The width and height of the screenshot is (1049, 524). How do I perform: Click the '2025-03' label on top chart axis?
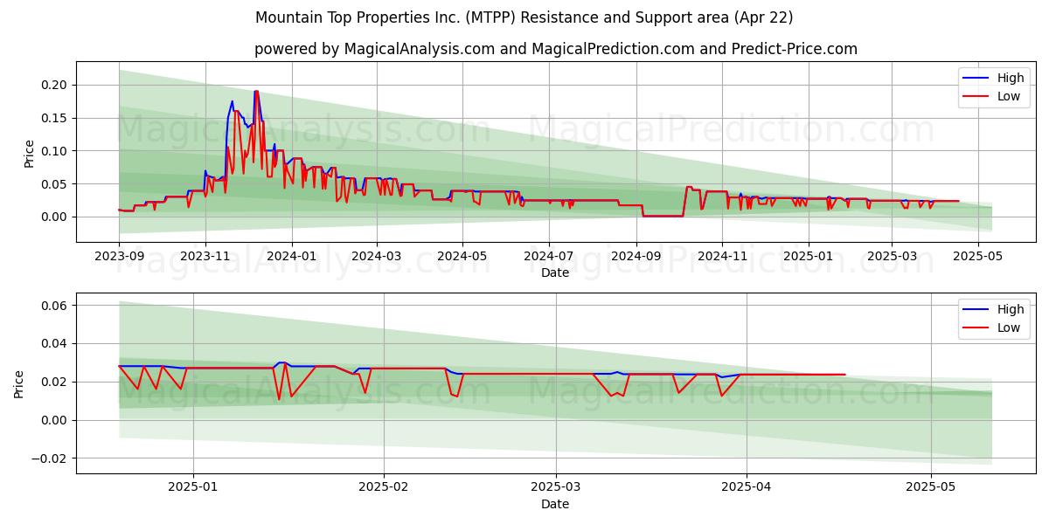(892, 257)
